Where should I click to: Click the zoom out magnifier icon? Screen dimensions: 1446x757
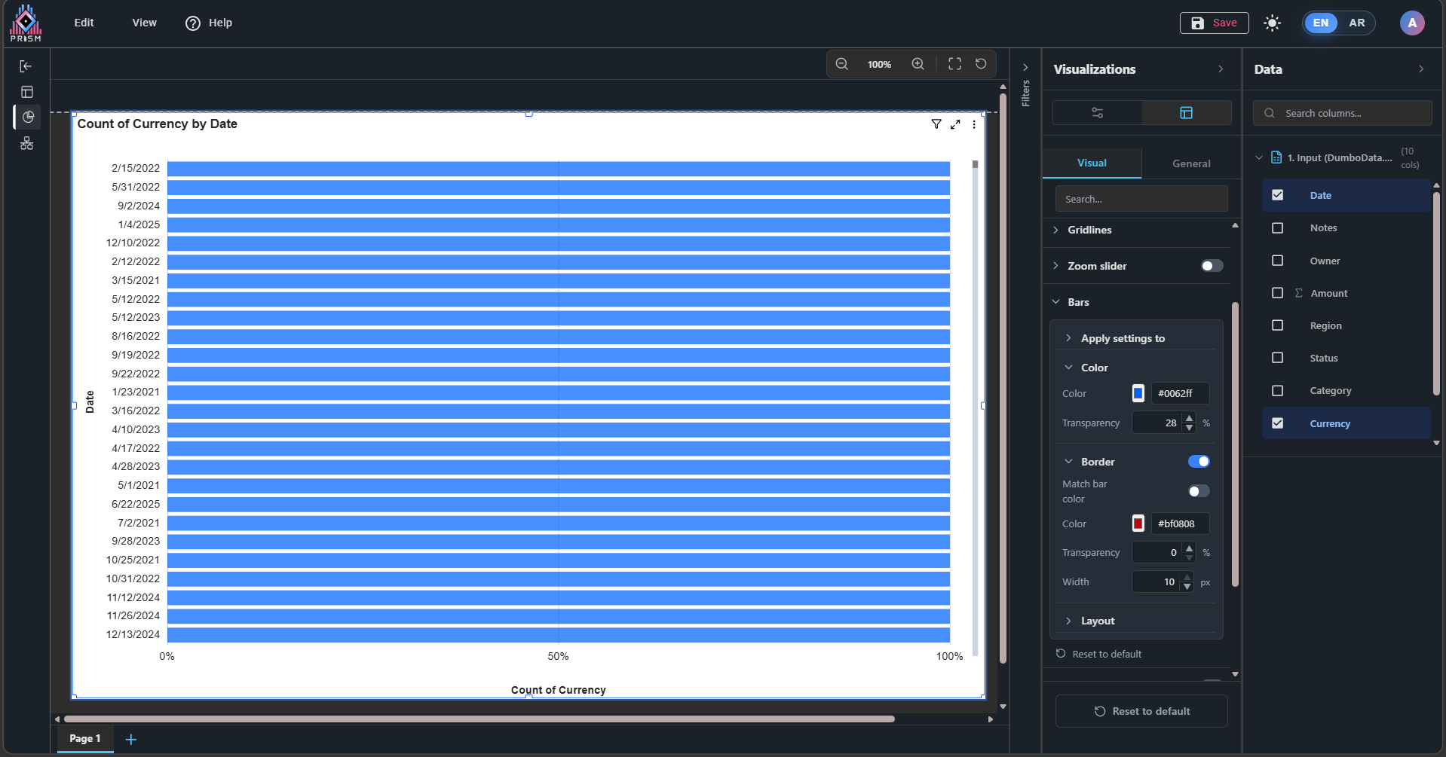coord(842,64)
